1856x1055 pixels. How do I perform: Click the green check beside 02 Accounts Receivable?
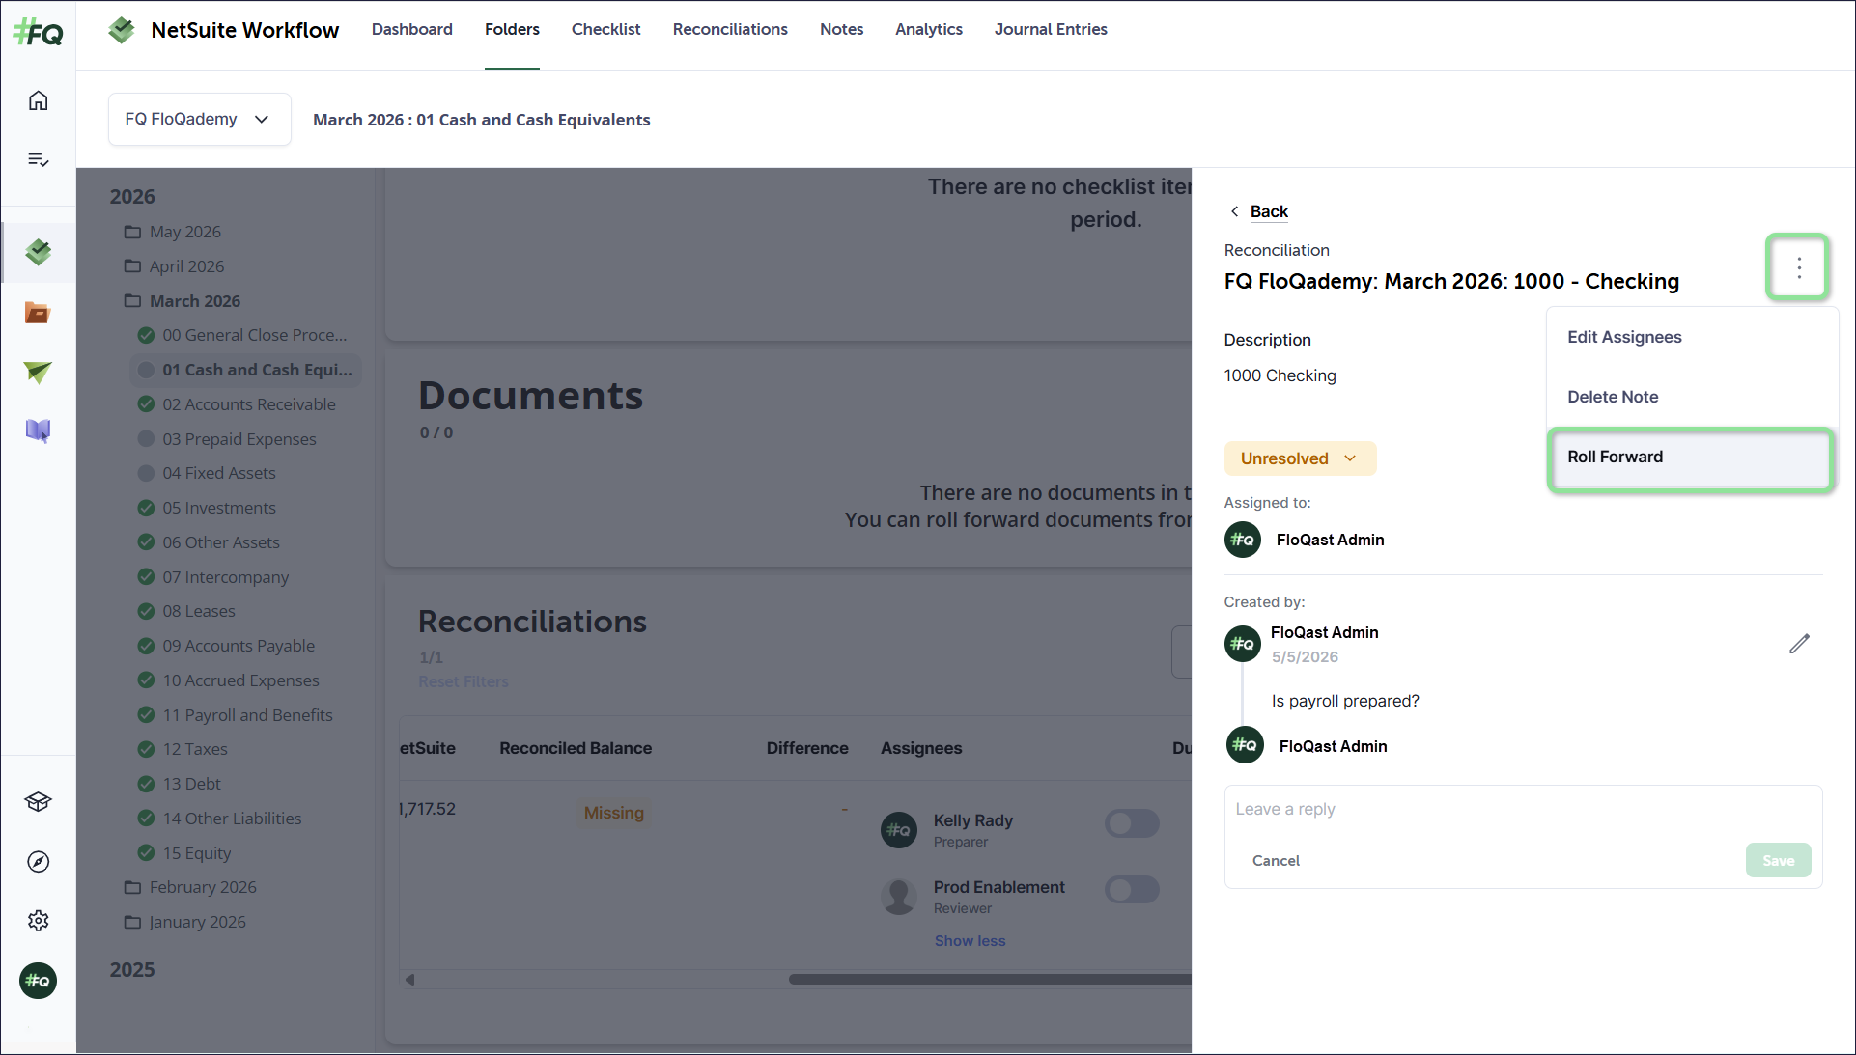[146, 404]
